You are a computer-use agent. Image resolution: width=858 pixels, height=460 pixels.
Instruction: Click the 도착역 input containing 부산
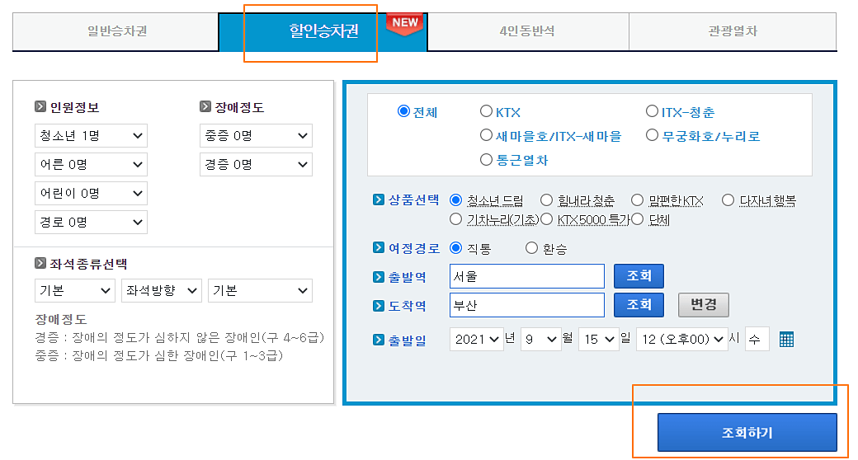[x=527, y=305]
